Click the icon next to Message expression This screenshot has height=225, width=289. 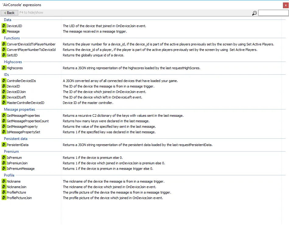coord(4,31)
